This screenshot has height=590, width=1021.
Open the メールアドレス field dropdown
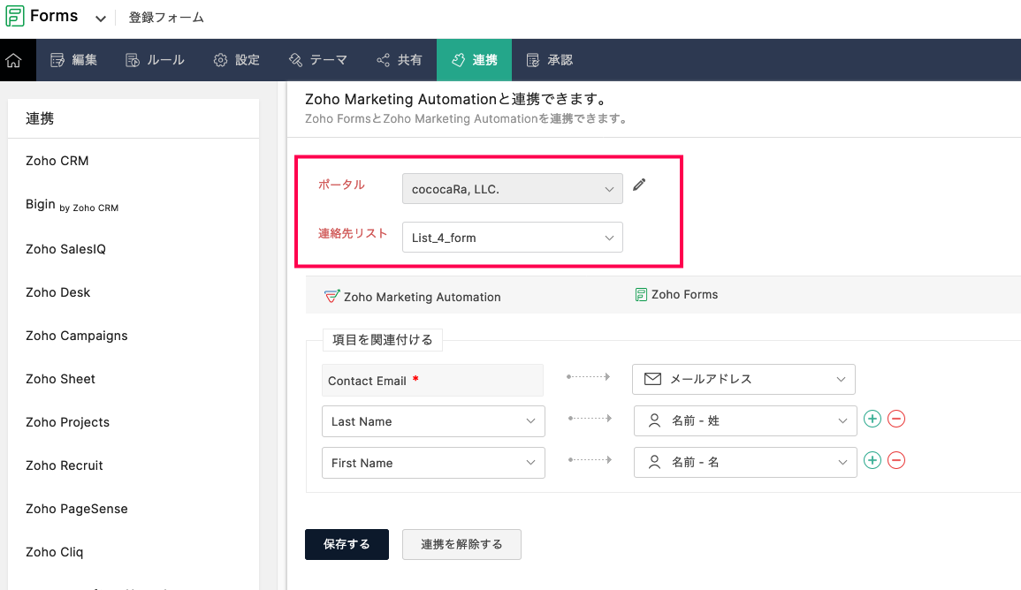click(x=743, y=379)
